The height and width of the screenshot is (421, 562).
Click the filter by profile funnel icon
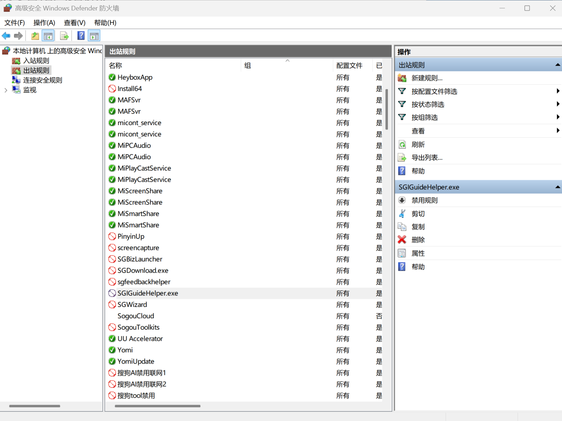402,91
